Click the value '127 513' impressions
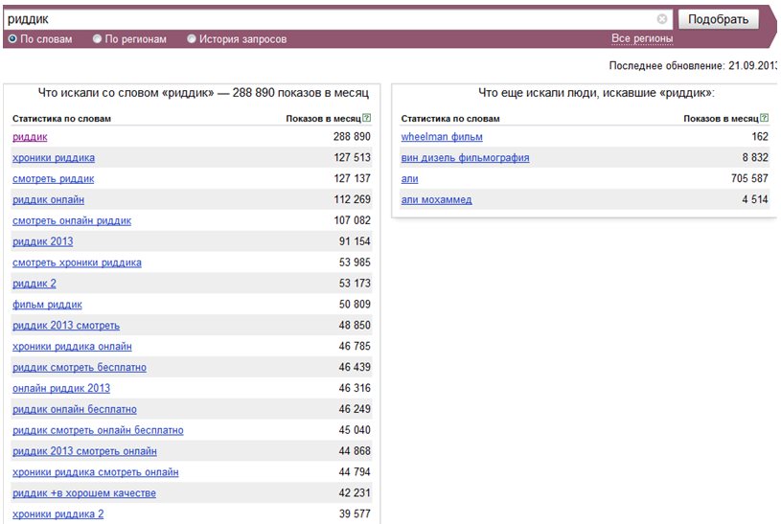The width and height of the screenshot is (781, 524). 352,157
